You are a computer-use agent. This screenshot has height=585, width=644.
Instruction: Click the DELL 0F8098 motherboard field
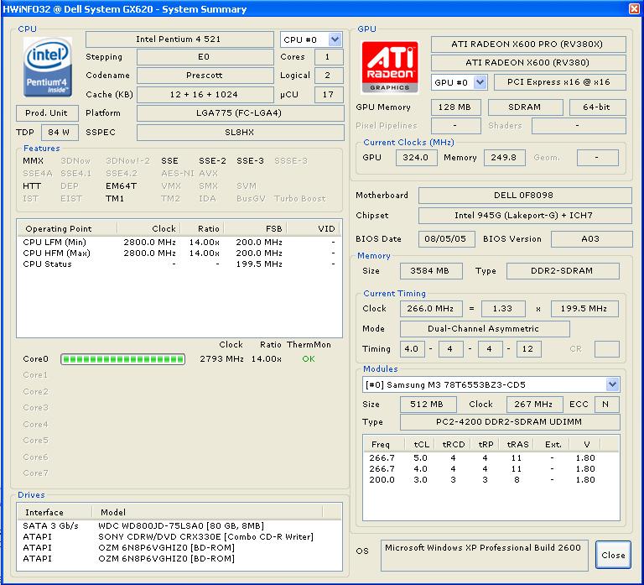tap(524, 196)
